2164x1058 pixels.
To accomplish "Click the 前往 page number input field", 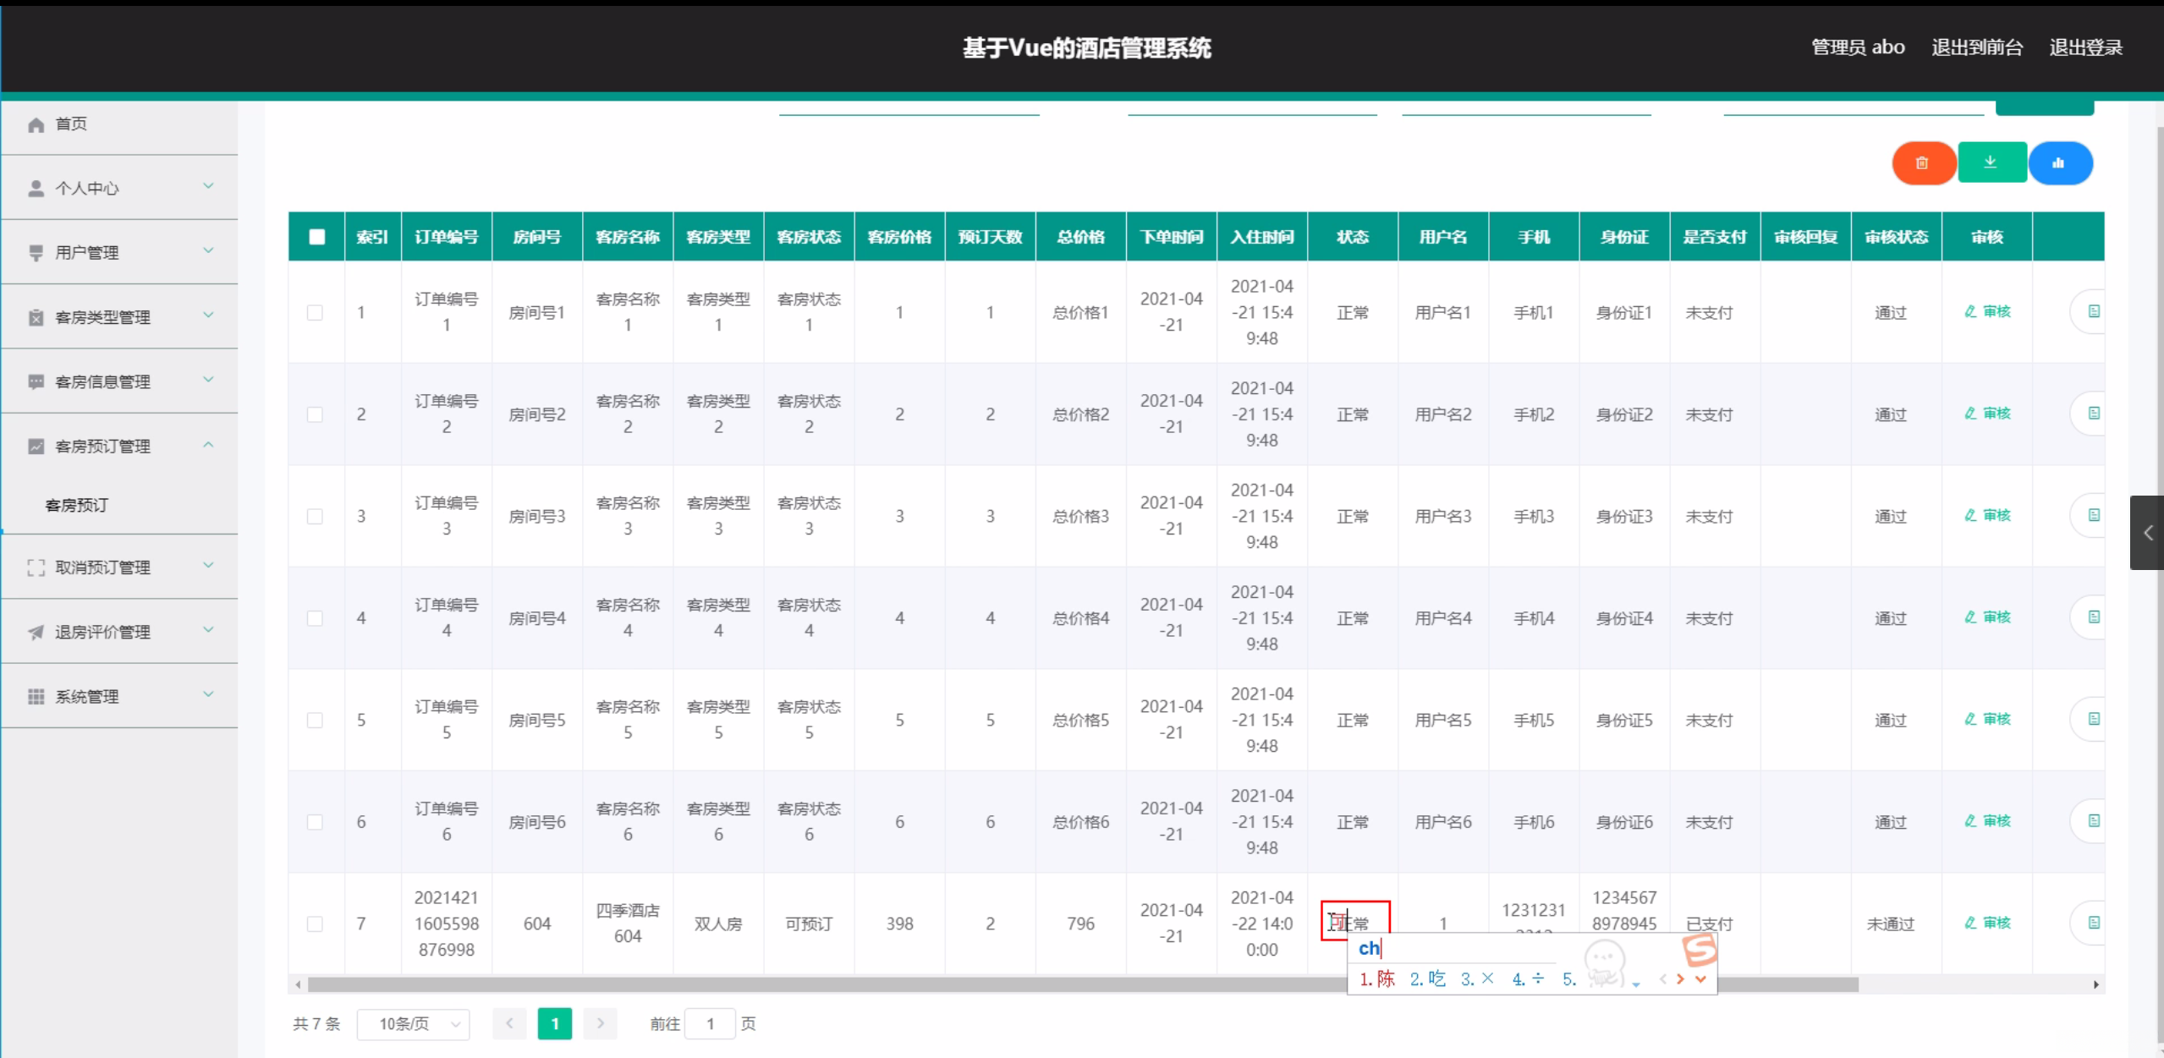I will tap(710, 1024).
